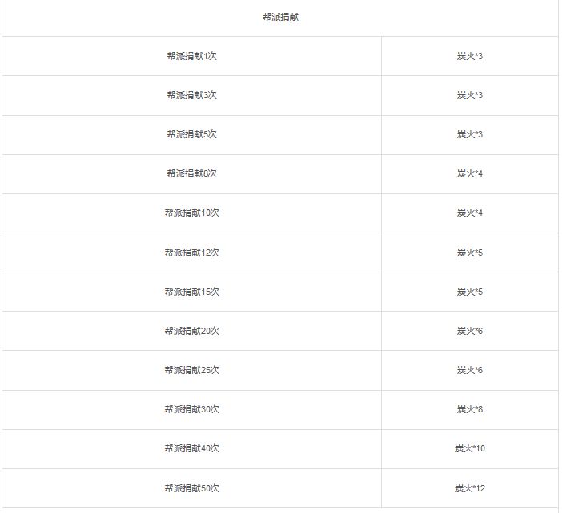
Task: Select the 帮派捐献10次 cell
Action: tap(192, 213)
